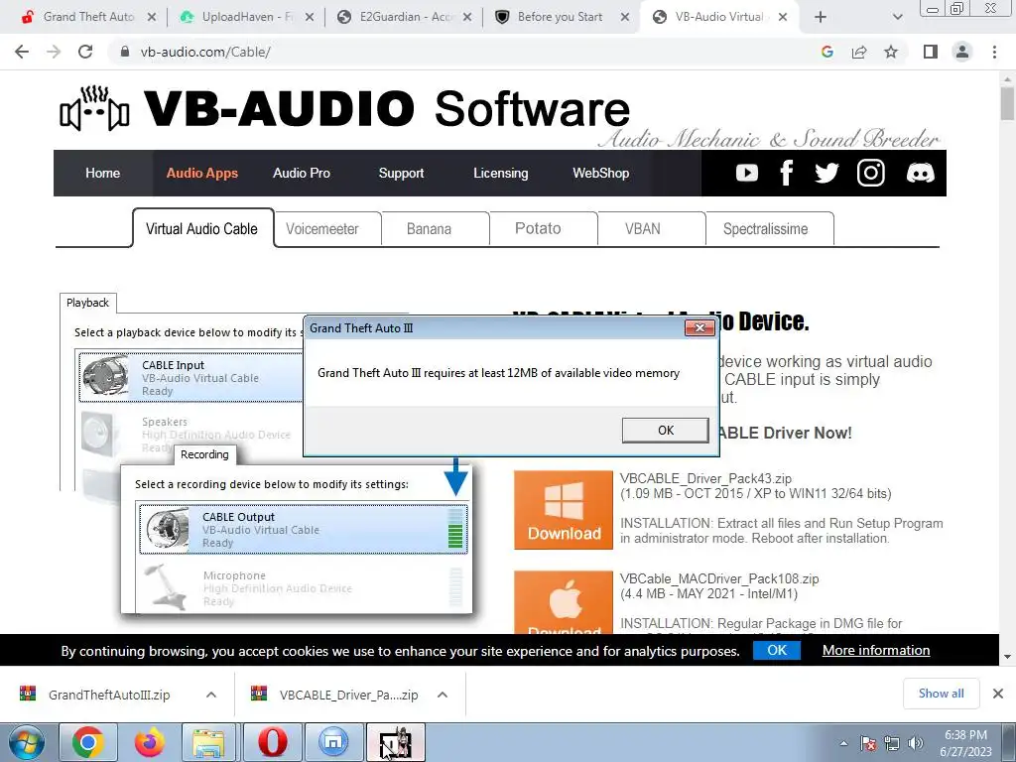This screenshot has width=1016, height=762.
Task: Click the page vertical scrollbar thumb
Action: 1007,103
